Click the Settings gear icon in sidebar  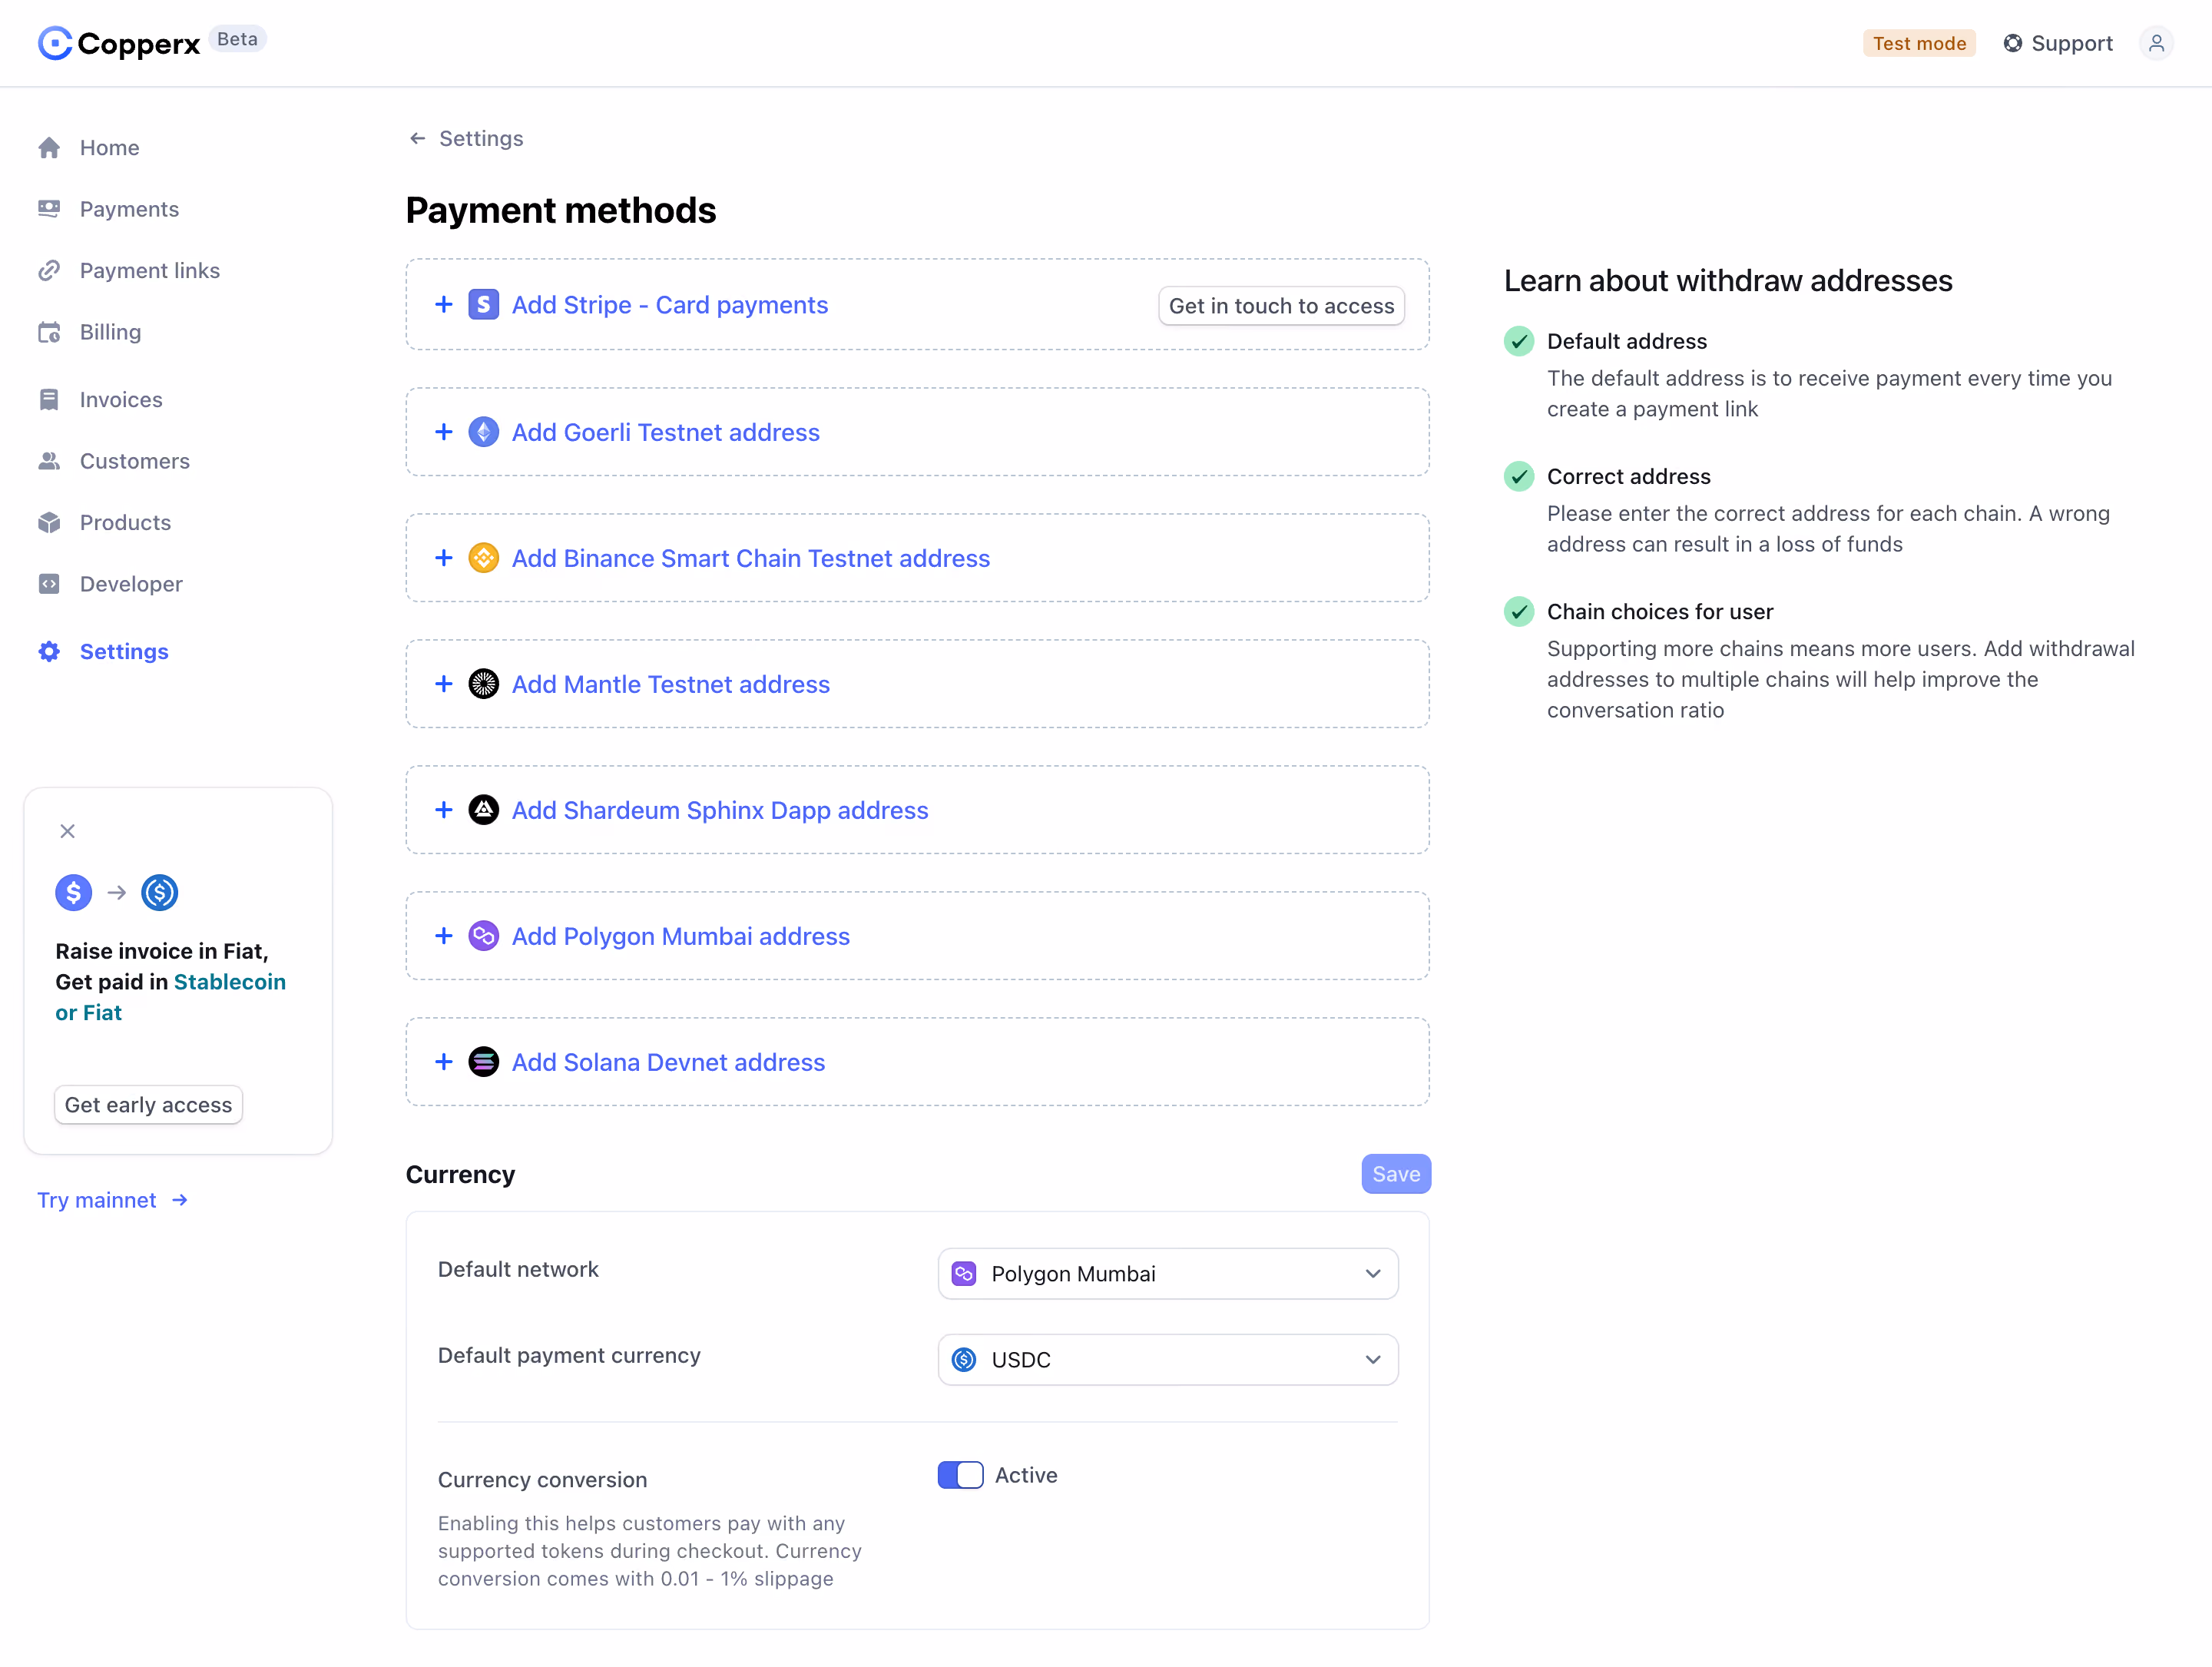[49, 652]
